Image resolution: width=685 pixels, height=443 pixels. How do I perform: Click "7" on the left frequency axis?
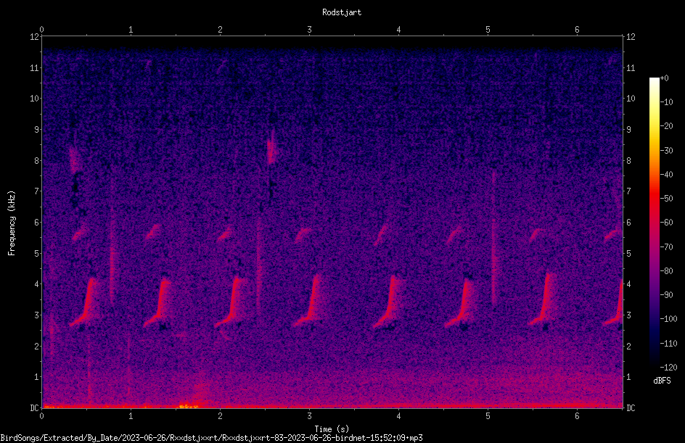coord(36,191)
